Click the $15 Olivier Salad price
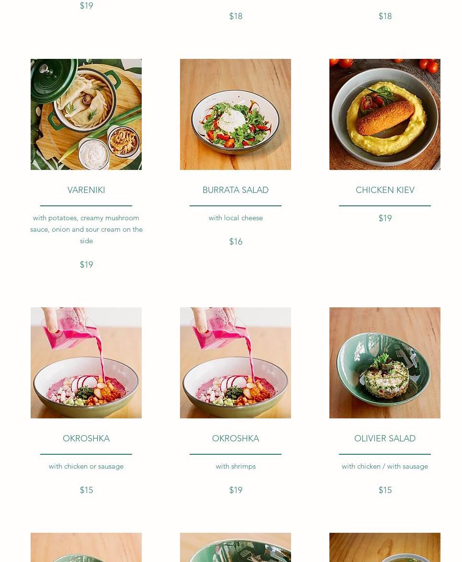This screenshot has height=562, width=462. point(385,490)
